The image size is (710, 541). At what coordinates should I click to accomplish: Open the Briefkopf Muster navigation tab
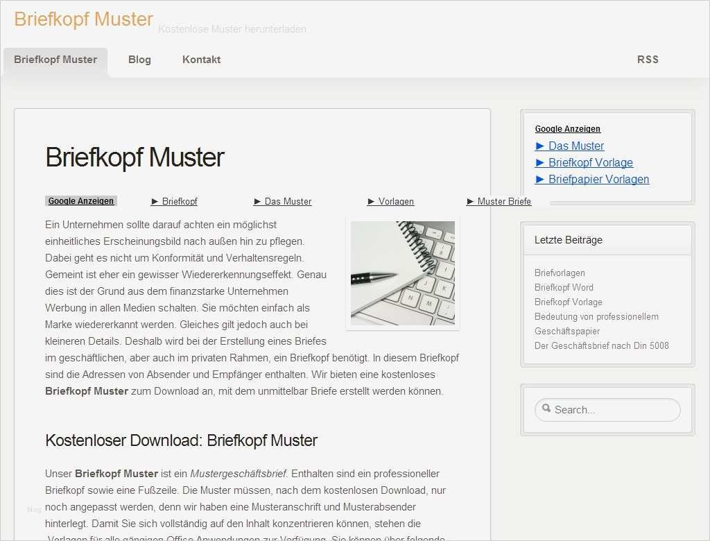pyautogui.click(x=55, y=60)
